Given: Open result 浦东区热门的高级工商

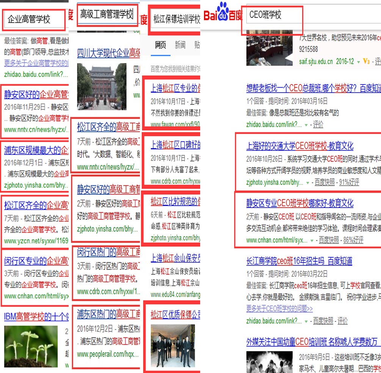Looking at the screenshot, I should [108, 314].
